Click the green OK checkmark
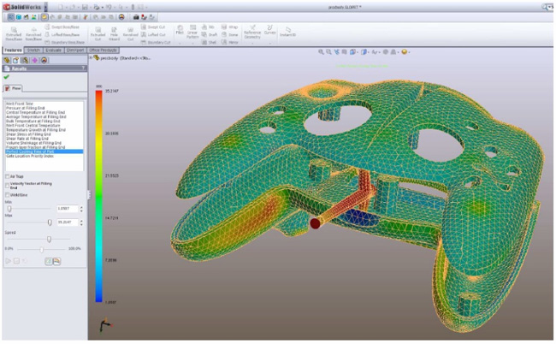The width and height of the screenshot is (556, 344). click(7, 77)
